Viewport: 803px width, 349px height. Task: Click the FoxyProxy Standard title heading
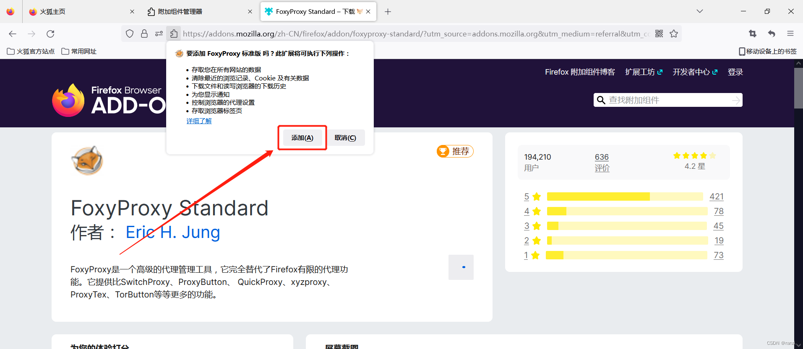(x=169, y=208)
